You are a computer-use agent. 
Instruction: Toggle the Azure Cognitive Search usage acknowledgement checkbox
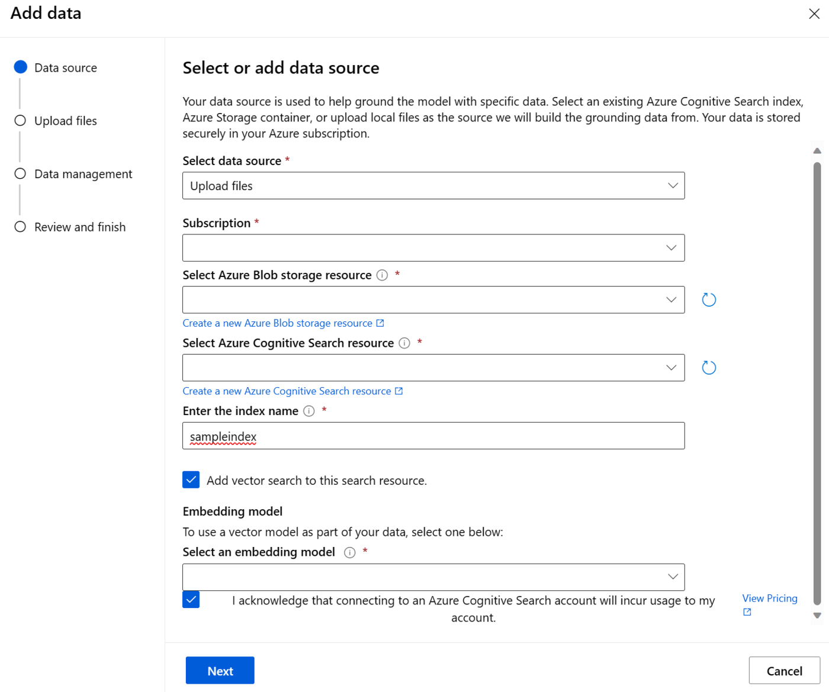(191, 600)
